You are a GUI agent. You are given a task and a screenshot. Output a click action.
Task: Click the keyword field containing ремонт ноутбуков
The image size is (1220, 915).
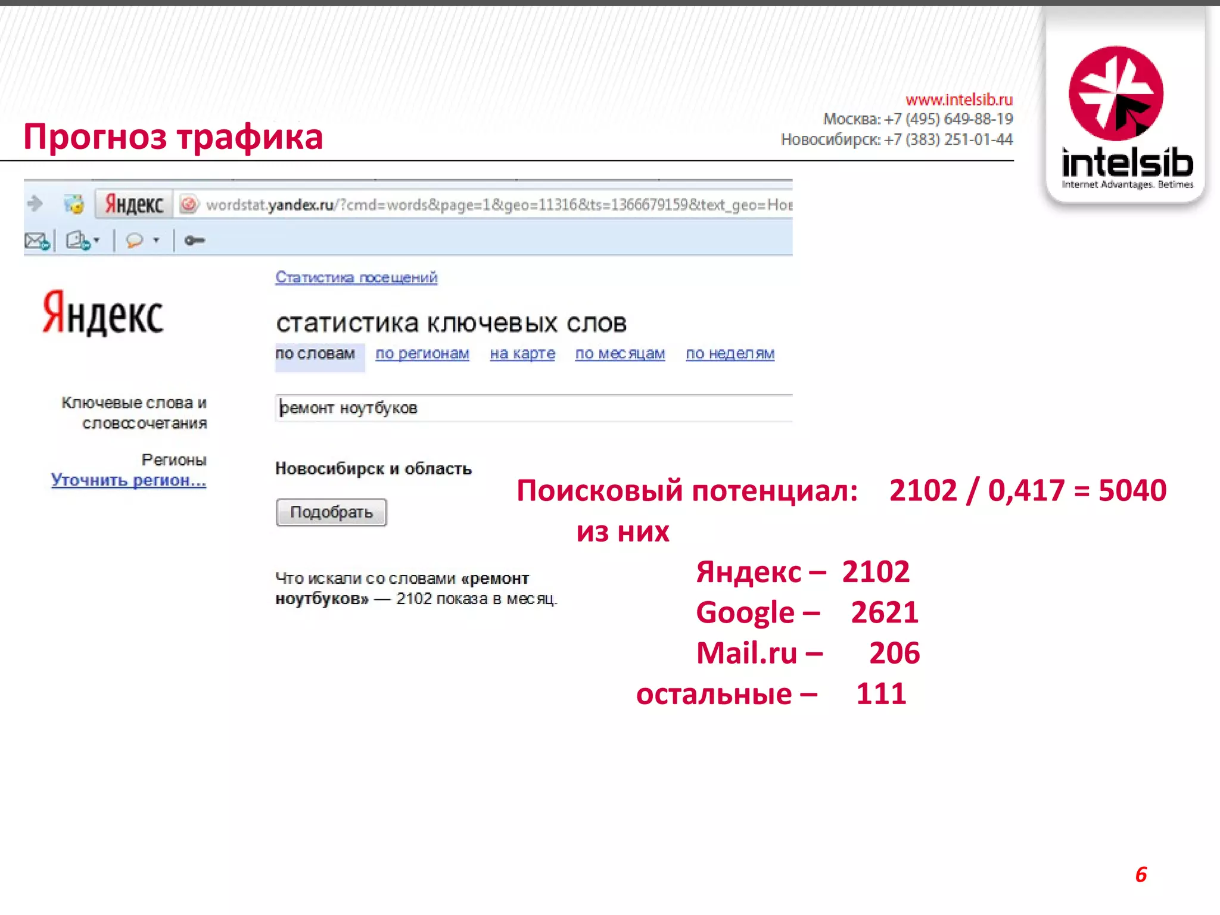[x=534, y=408]
